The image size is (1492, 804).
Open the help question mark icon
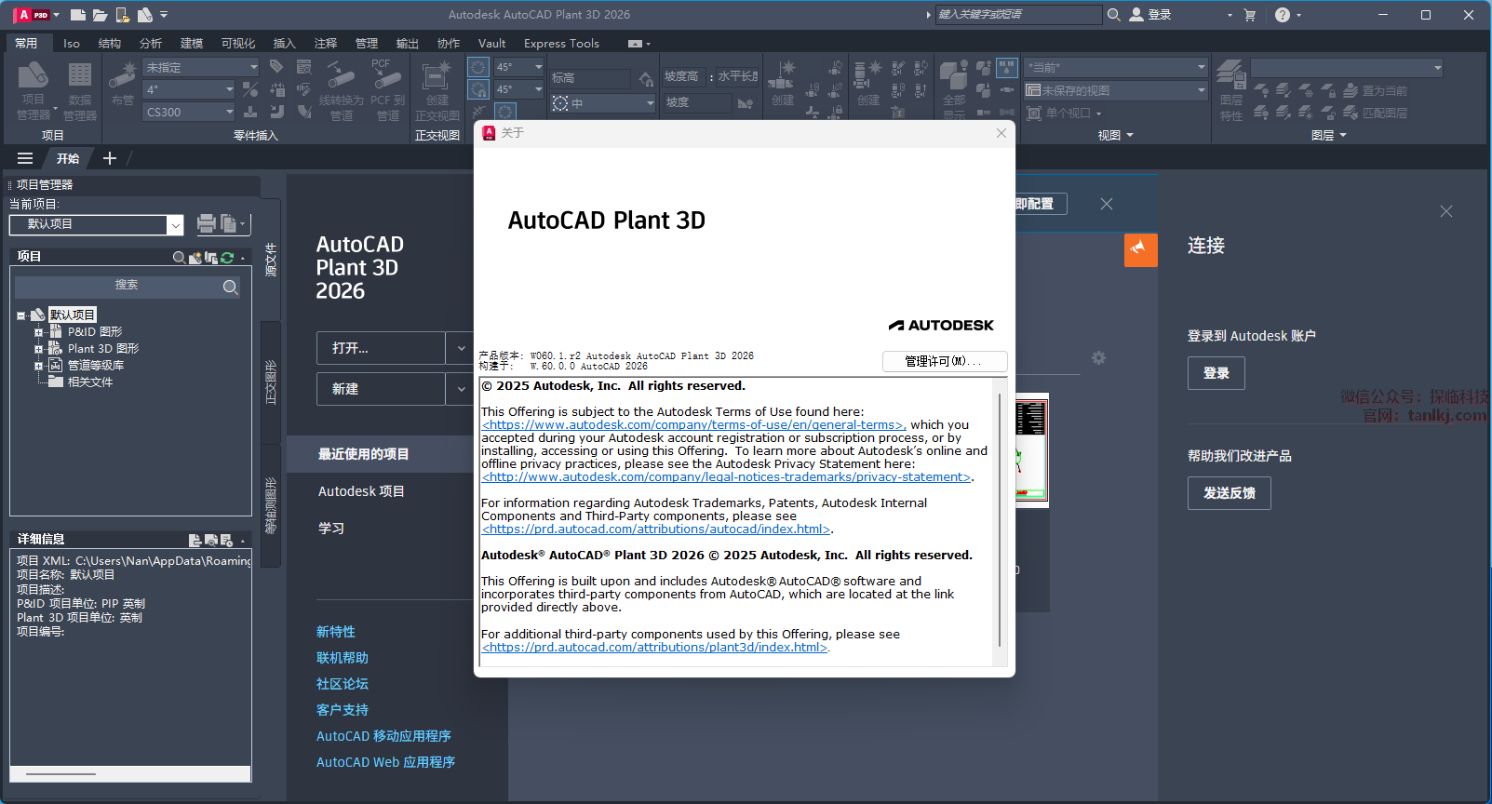pyautogui.click(x=1283, y=15)
